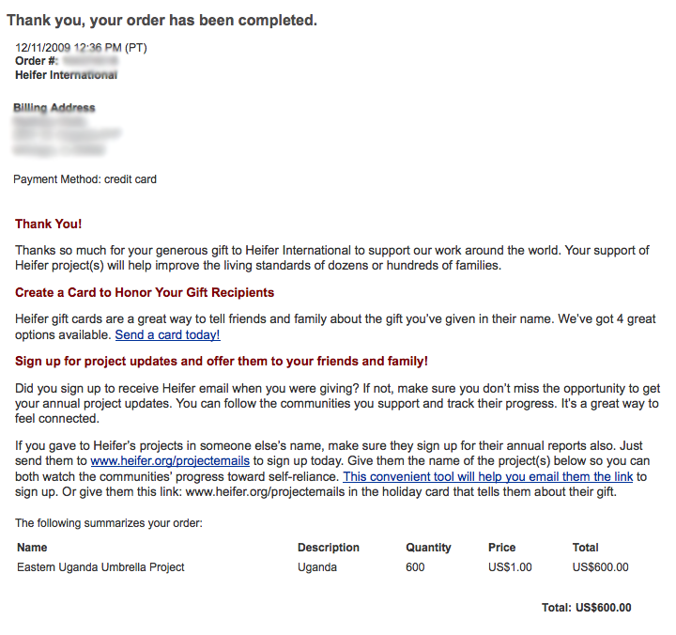Click the red 'Thank You!' heading

point(48,224)
